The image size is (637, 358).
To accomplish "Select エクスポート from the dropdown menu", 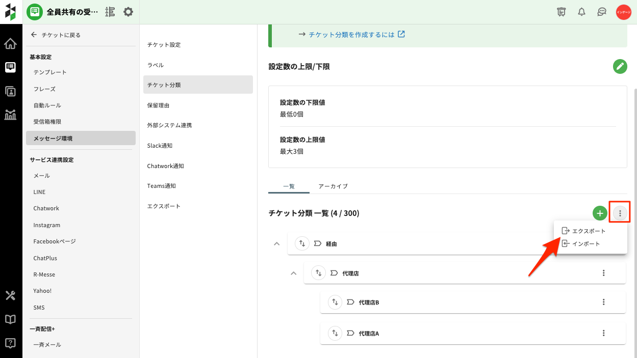I will [589, 231].
